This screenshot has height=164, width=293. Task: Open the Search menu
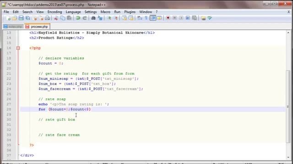27,12
